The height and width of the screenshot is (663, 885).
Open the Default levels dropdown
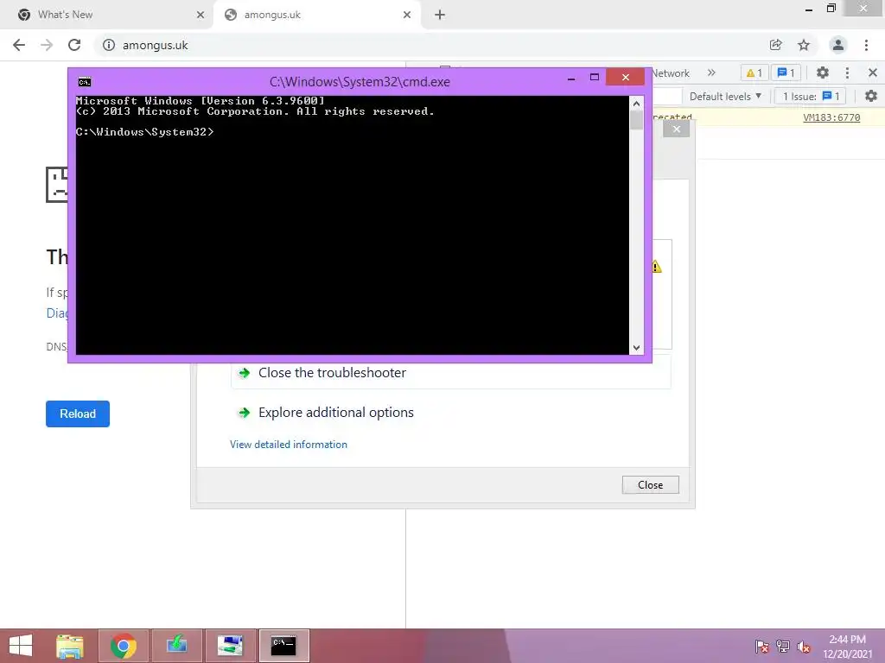725,97
